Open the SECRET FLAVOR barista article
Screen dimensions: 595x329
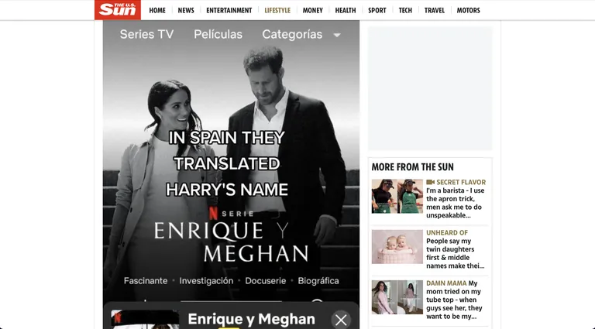tap(456, 203)
